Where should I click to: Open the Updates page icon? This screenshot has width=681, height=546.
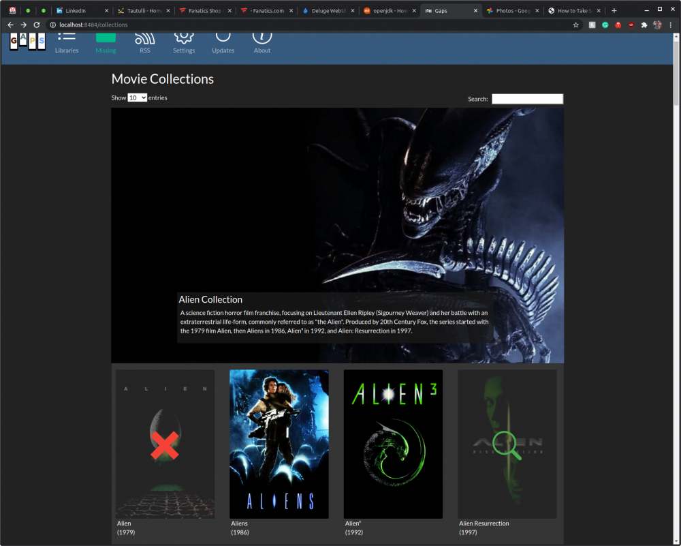[223, 37]
